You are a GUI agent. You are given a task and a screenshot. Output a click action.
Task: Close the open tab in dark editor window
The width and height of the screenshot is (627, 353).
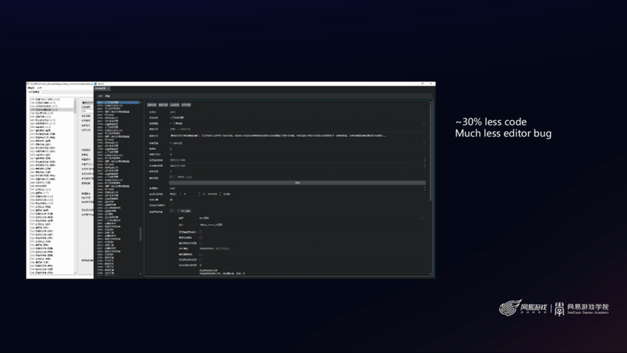point(108,89)
